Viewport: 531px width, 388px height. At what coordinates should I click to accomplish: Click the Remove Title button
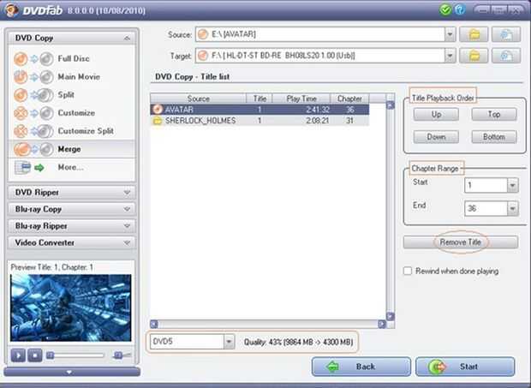(x=461, y=242)
